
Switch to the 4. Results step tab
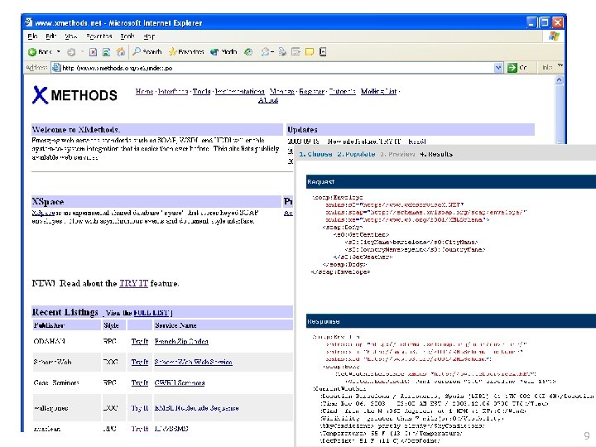pyautogui.click(x=436, y=154)
